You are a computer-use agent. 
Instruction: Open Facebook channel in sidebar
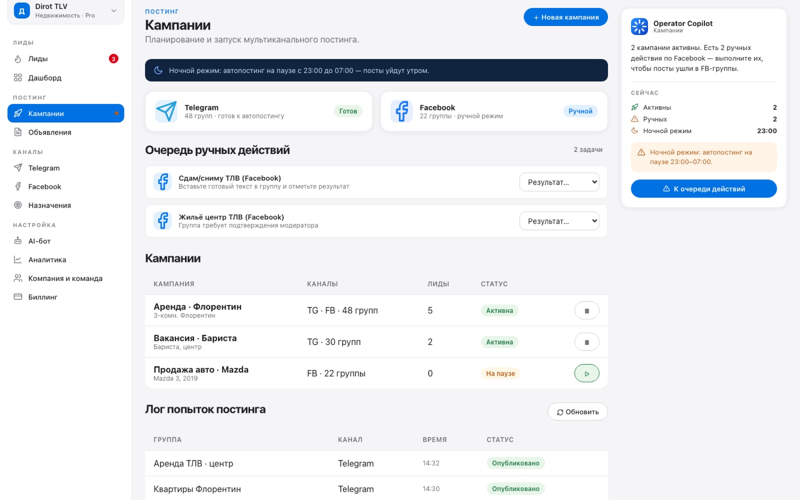point(65,186)
